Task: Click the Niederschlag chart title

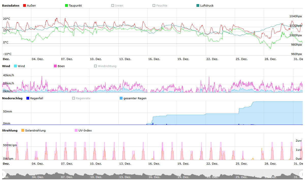Action: point(12,98)
